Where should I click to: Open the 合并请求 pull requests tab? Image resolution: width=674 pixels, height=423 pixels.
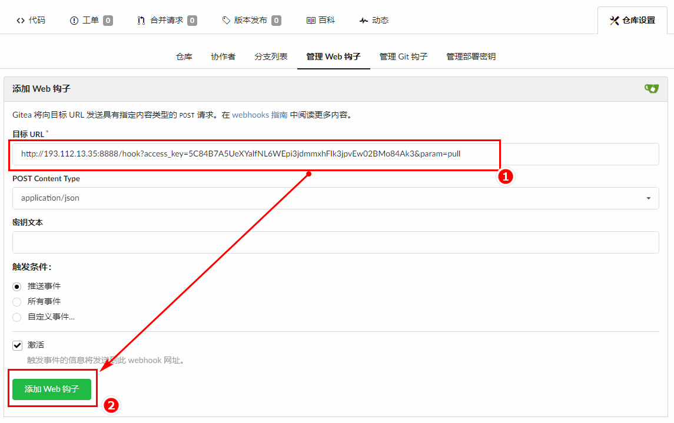[x=167, y=20]
